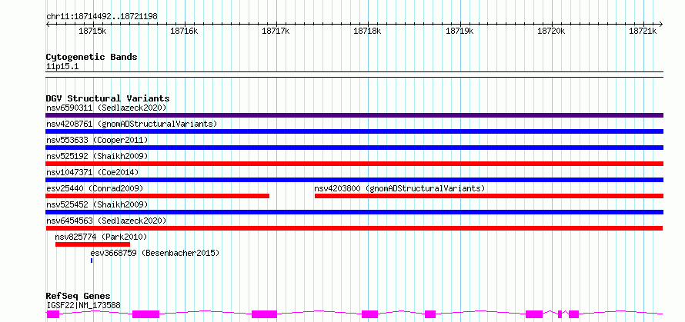Click the ruler's left end arrow
This screenshot has height=322, width=685.
[x=48, y=25]
